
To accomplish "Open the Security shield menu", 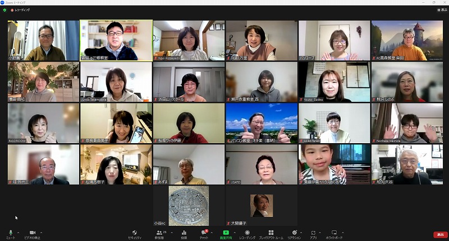I will (135, 234).
